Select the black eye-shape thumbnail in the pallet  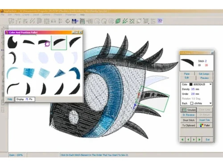12,42
